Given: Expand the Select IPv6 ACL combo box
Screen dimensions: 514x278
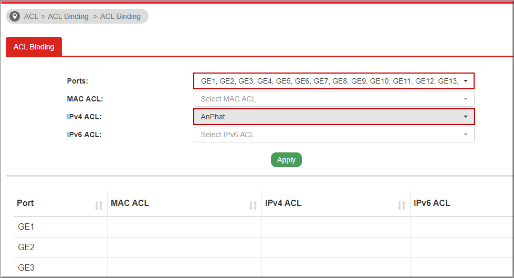Looking at the screenshot, I should coord(334,135).
